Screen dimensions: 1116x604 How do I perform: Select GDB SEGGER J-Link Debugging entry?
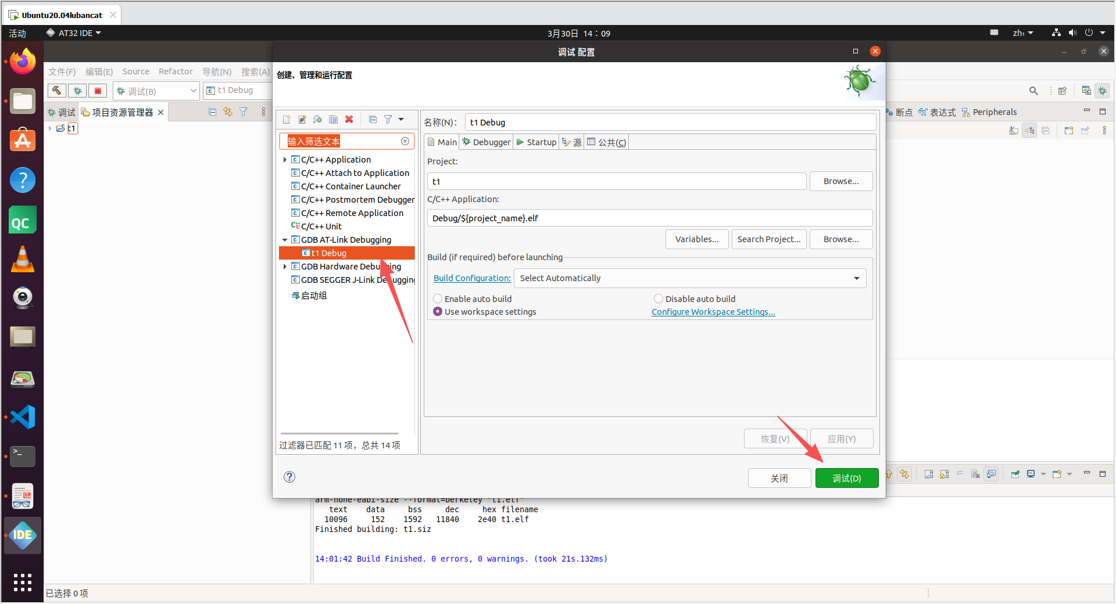click(x=353, y=280)
